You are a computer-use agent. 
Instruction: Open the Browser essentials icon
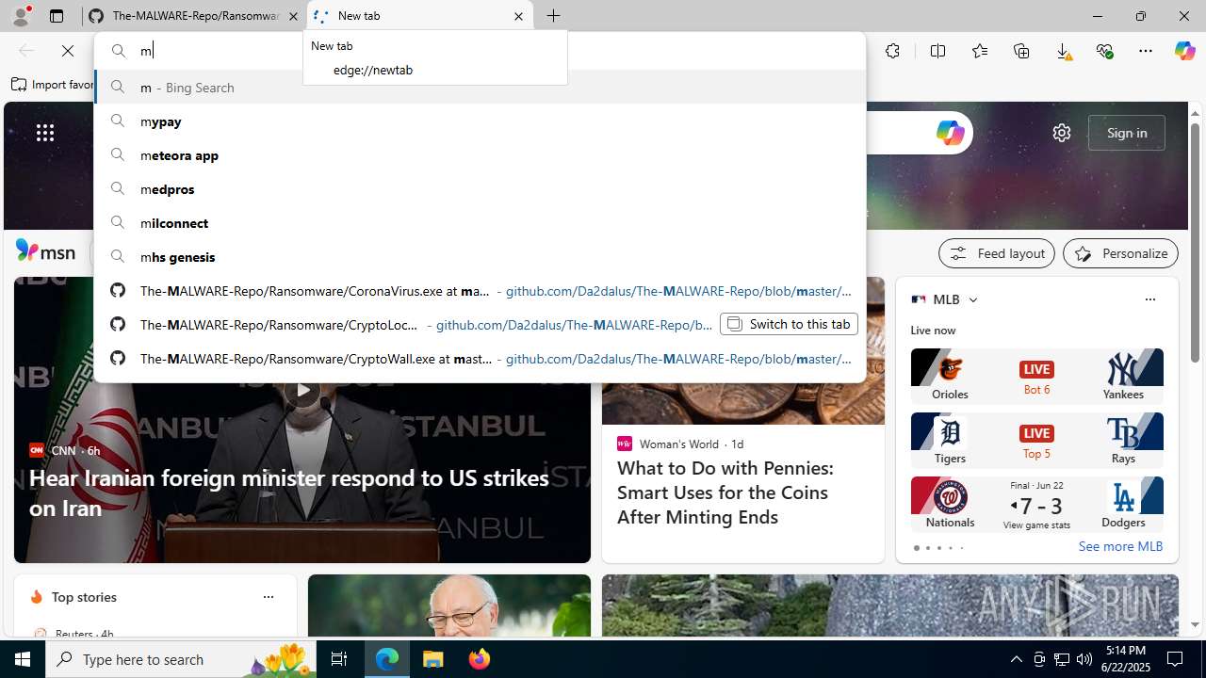tap(1104, 51)
